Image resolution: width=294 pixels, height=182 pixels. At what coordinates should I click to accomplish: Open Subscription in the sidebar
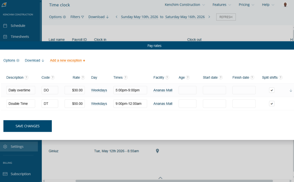(20, 174)
